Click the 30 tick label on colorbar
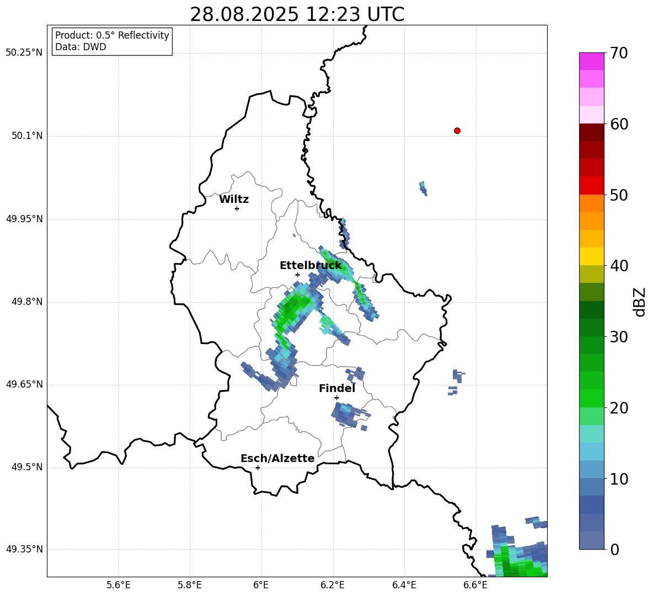This screenshot has width=653, height=596. click(x=619, y=337)
